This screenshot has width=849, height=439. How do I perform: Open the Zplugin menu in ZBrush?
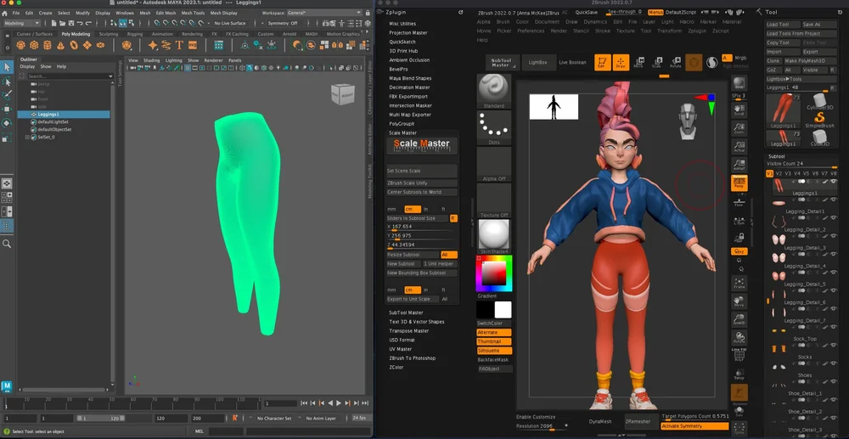pos(697,31)
